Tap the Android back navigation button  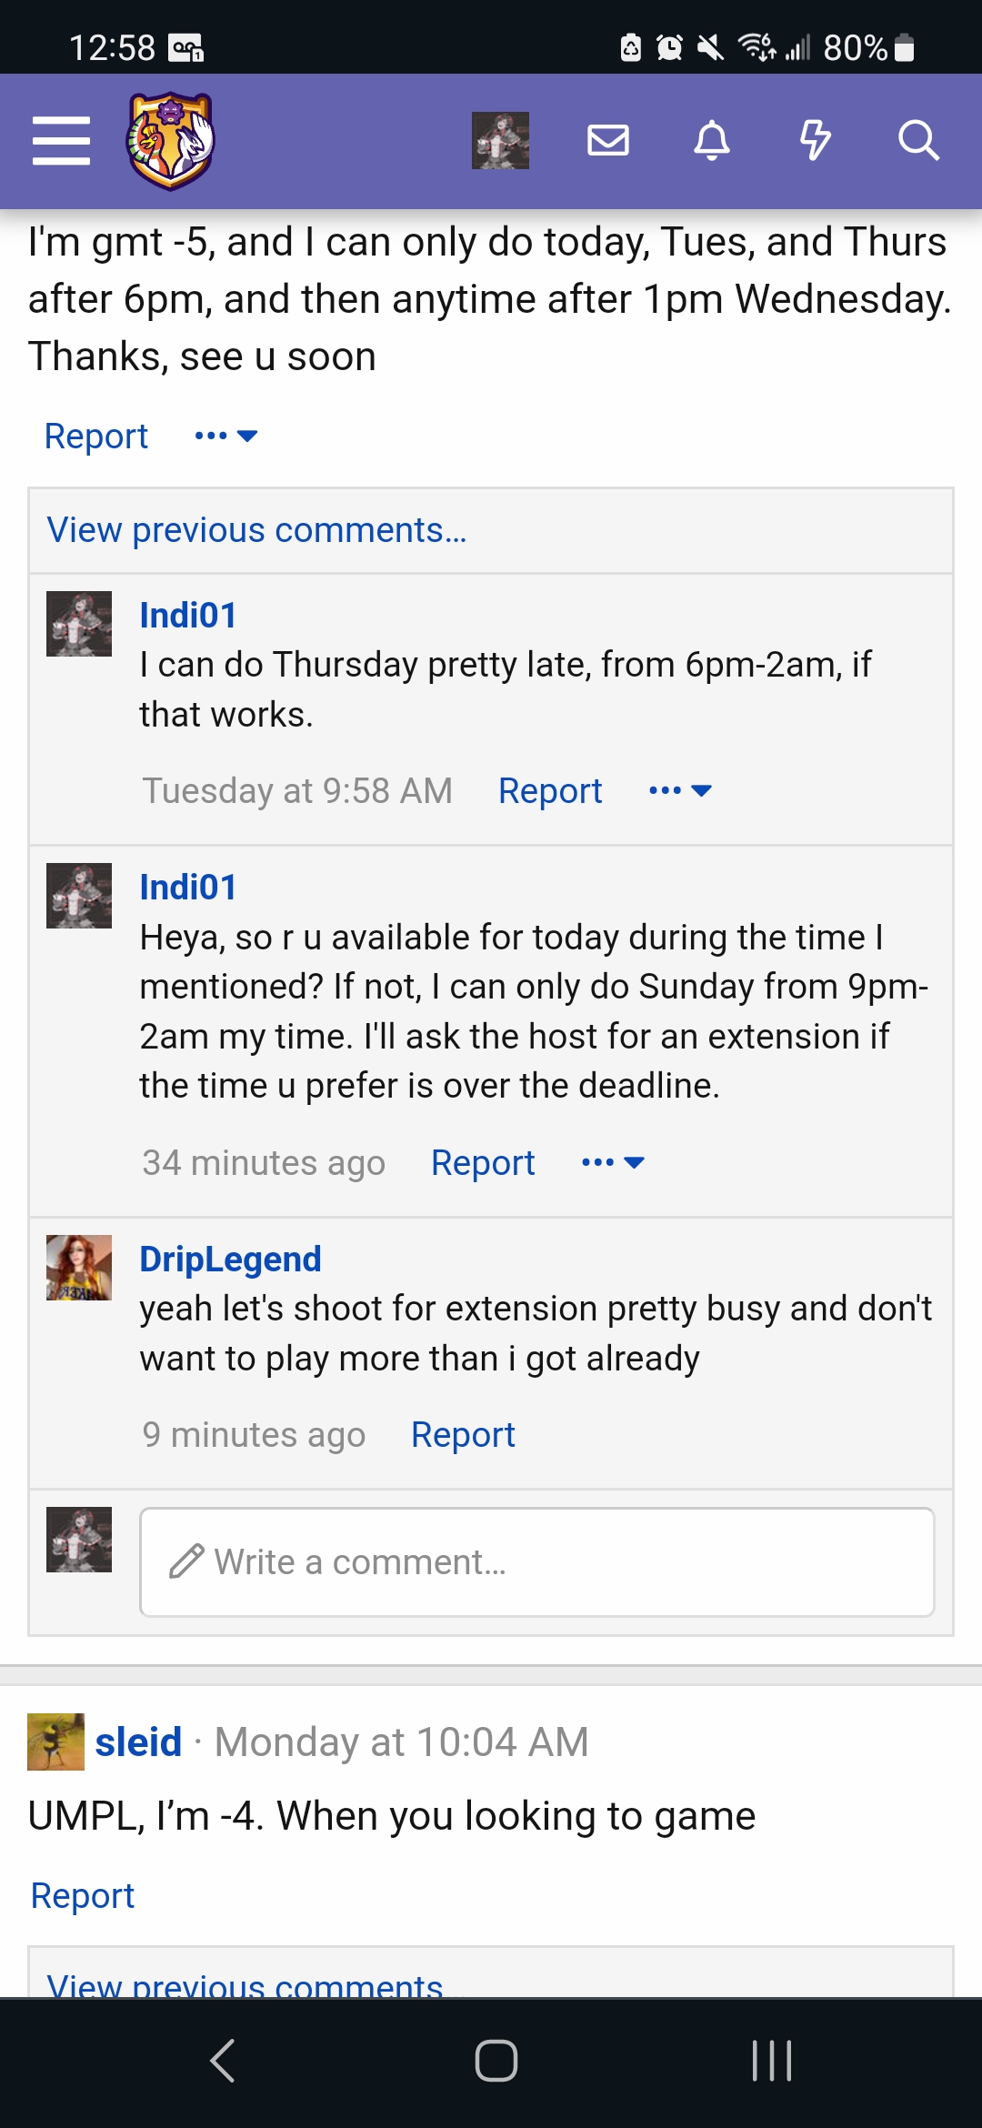pyautogui.click(x=223, y=2061)
